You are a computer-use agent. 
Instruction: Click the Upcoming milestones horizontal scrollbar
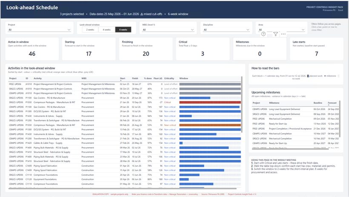click(x=290, y=148)
